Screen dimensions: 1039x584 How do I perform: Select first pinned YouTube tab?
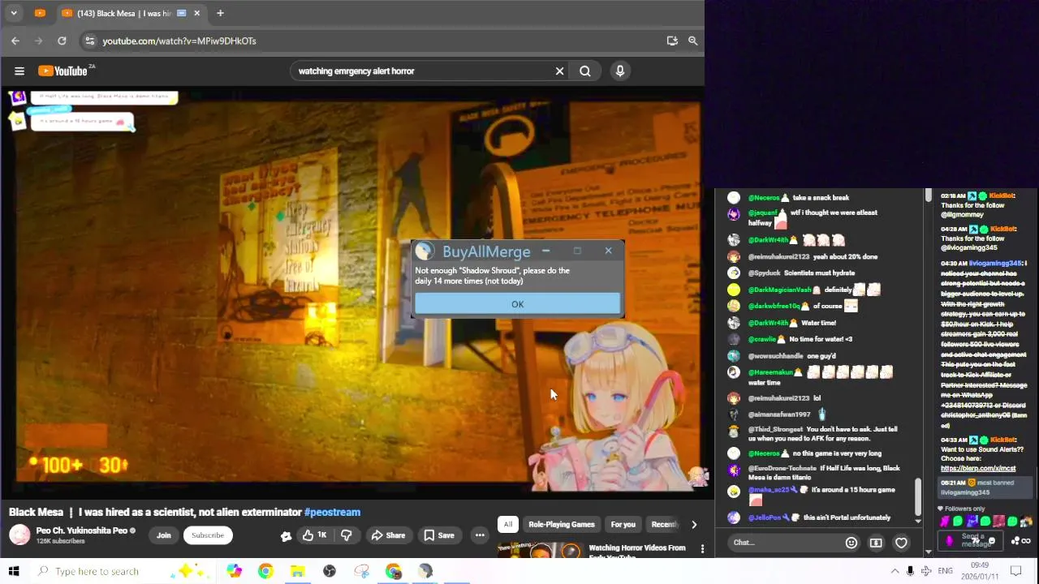coord(40,13)
